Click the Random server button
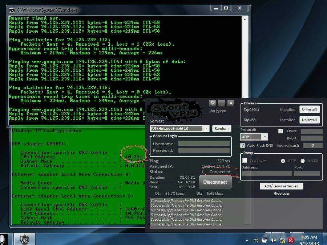The width and height of the screenshot is (327, 245). tap(222, 129)
